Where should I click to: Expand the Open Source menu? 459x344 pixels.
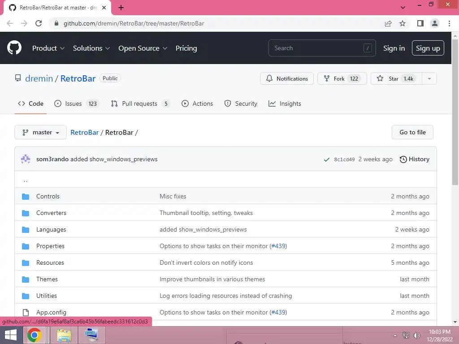(143, 48)
